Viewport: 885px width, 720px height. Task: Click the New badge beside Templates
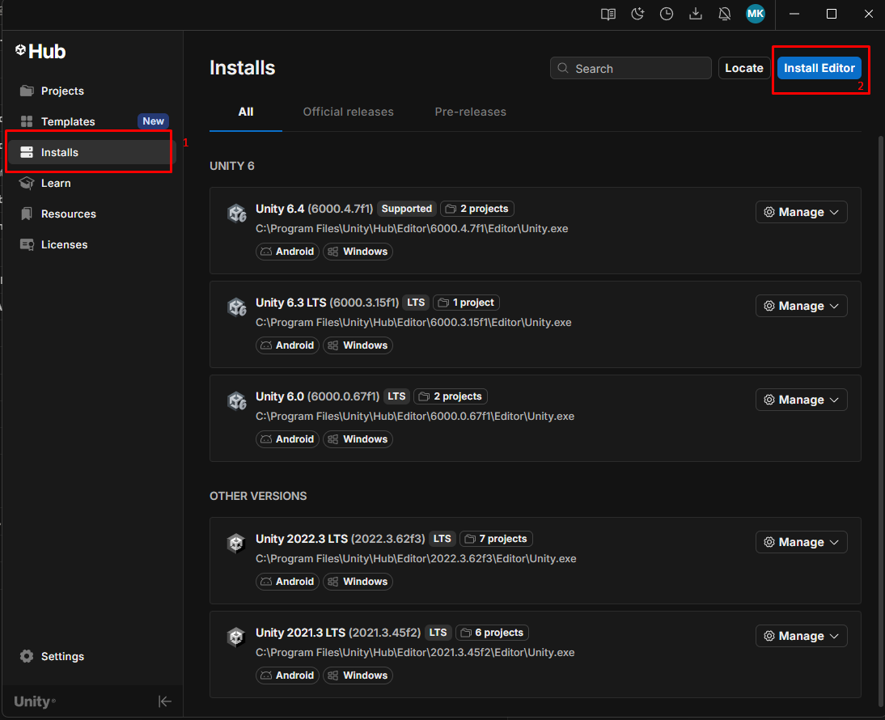click(x=153, y=121)
